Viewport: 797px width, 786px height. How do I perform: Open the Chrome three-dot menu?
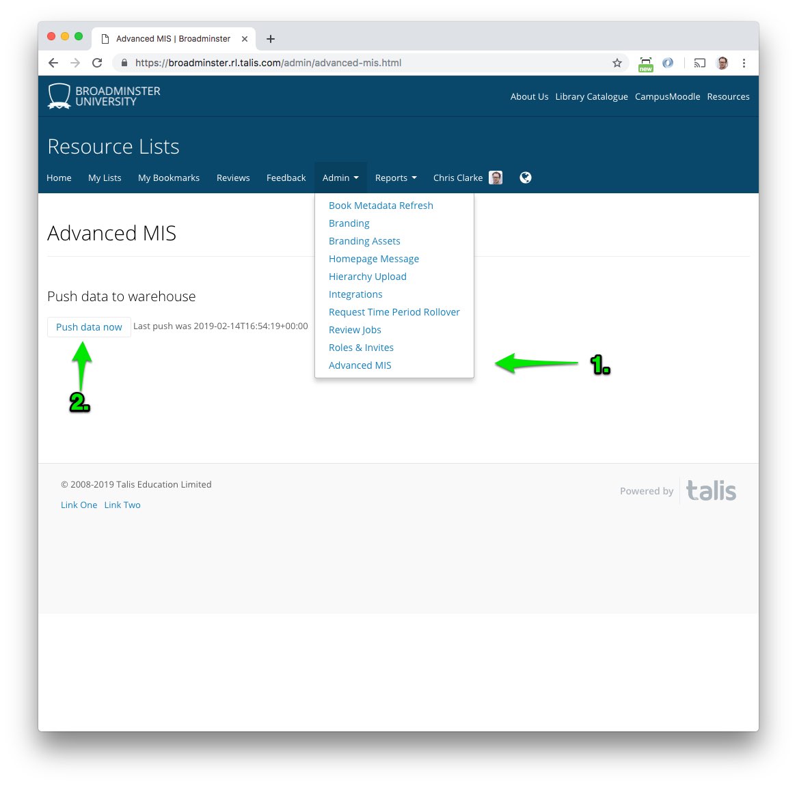tap(744, 63)
